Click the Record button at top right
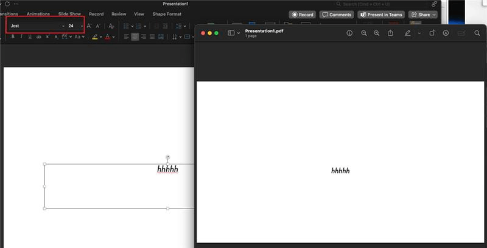Viewport: 487px width, 248px height. point(302,15)
